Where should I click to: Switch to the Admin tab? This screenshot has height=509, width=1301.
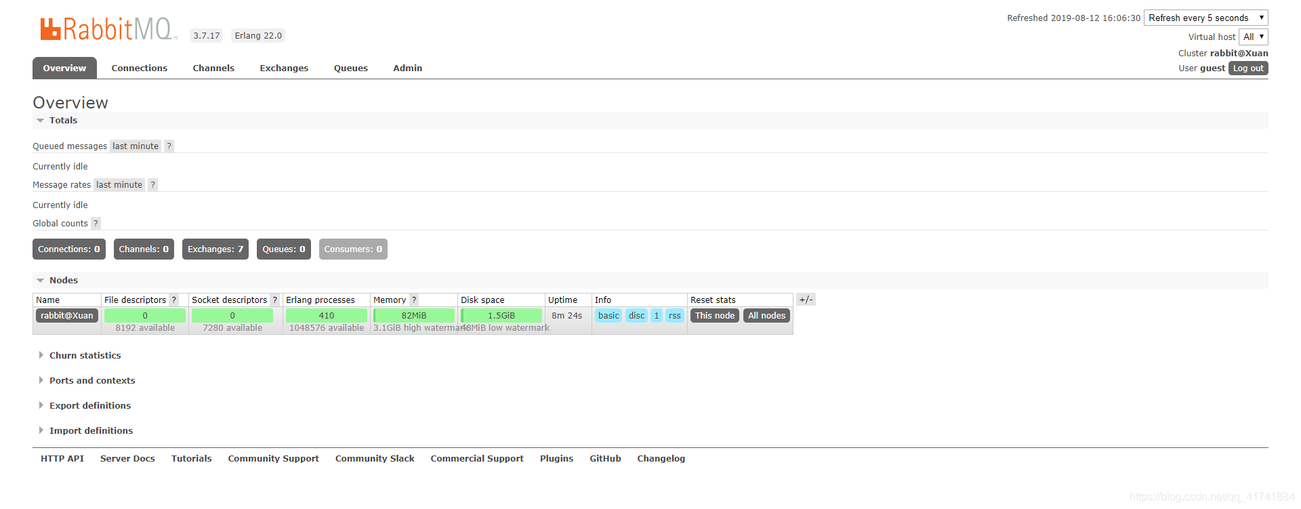point(408,68)
